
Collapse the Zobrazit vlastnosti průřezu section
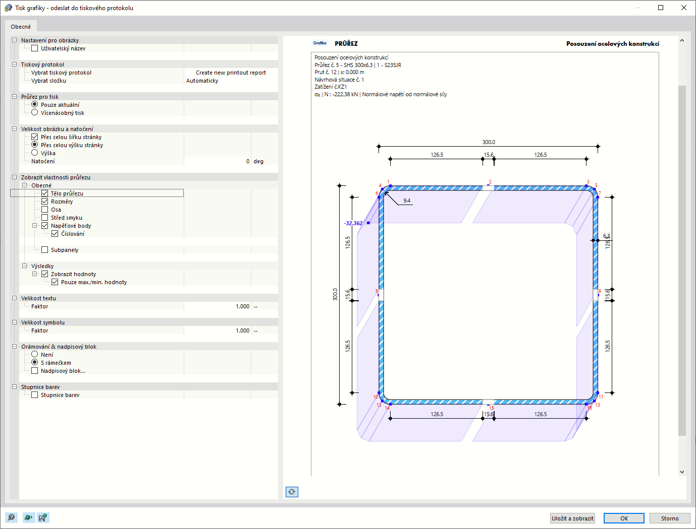click(x=15, y=177)
